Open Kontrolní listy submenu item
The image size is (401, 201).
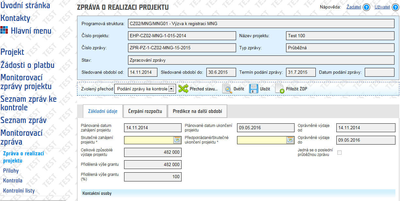pyautogui.click(x=19, y=191)
